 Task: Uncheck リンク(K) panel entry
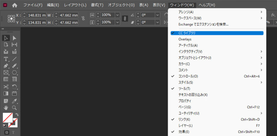(217, 120)
